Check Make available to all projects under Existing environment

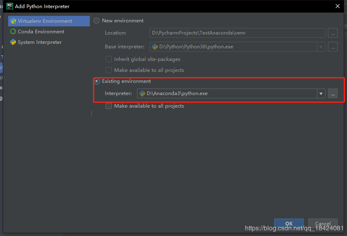point(108,106)
